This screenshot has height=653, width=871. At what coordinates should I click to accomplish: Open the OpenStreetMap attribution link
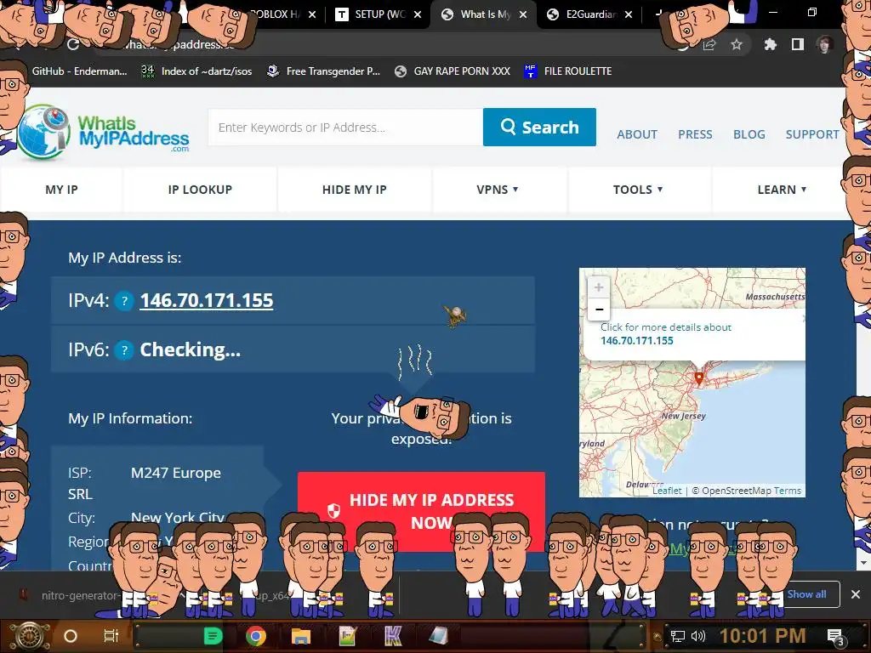[737, 491]
